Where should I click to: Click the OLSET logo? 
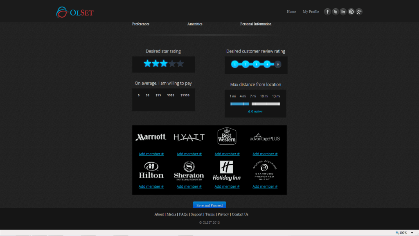pyautogui.click(x=75, y=12)
